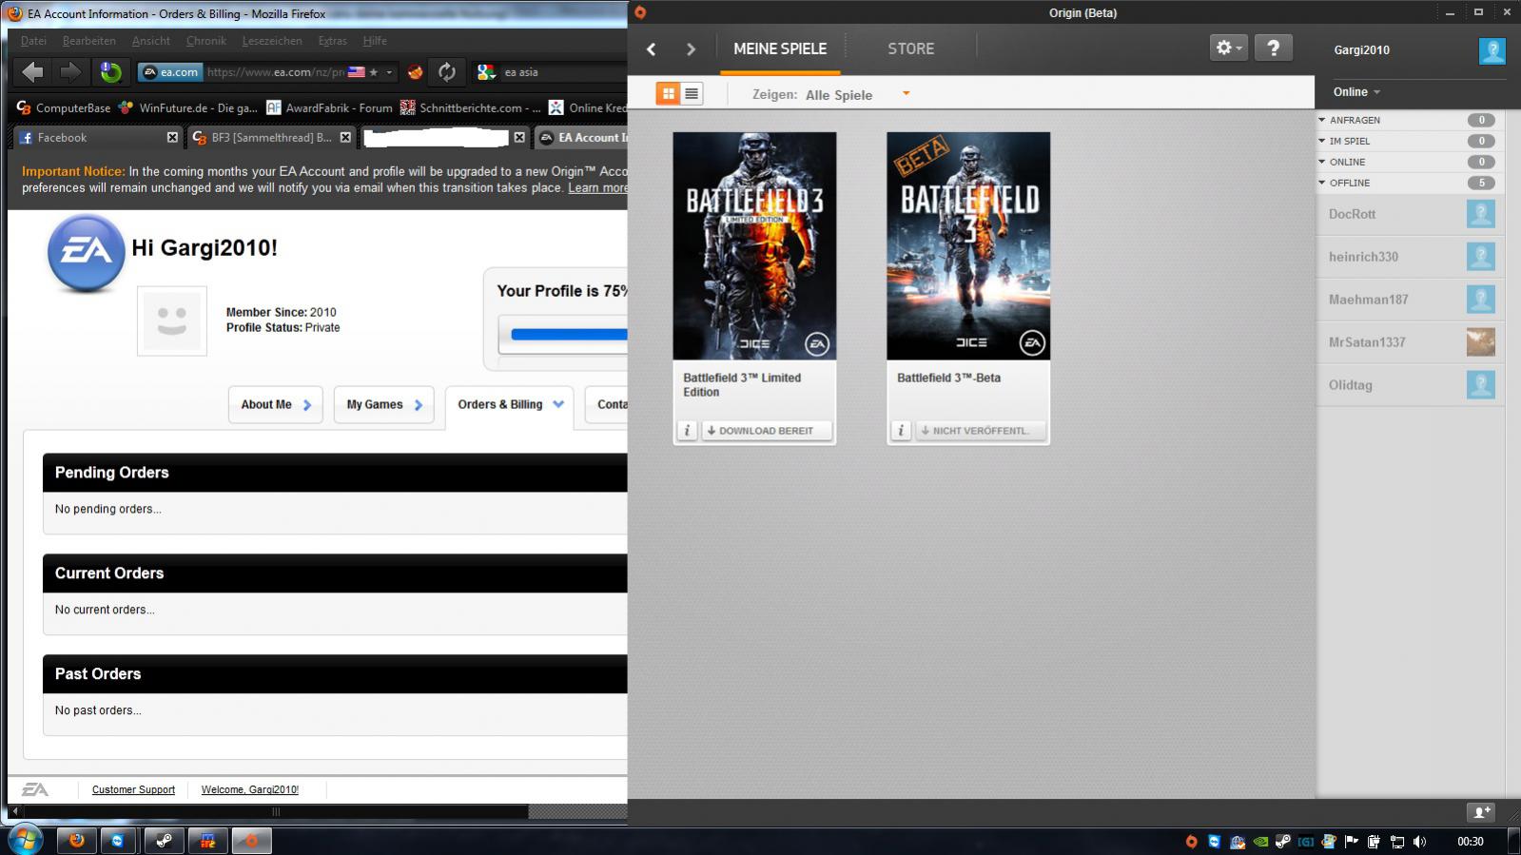This screenshot has height=855, width=1521.
Task: Switch Origin games to list view
Action: (x=692, y=93)
